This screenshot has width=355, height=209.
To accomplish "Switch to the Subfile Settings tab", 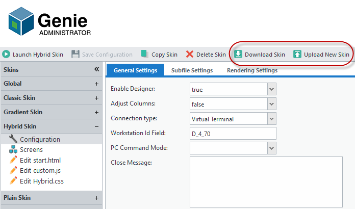I will 192,70.
